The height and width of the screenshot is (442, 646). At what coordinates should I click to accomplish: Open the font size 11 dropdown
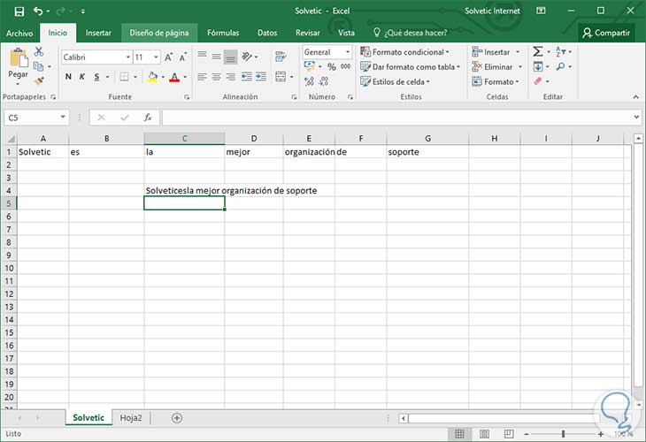click(156, 57)
